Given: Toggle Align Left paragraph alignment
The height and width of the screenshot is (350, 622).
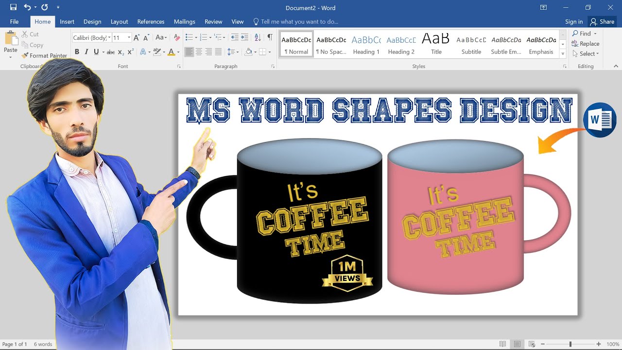Looking at the screenshot, I should point(189,52).
